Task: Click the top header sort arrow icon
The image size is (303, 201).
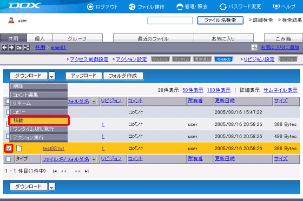Action: click(94, 101)
